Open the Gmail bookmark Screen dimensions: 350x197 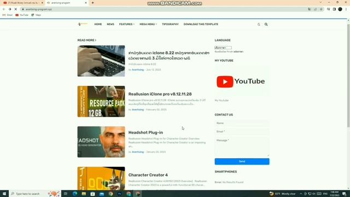pyautogui.click(x=8, y=15)
